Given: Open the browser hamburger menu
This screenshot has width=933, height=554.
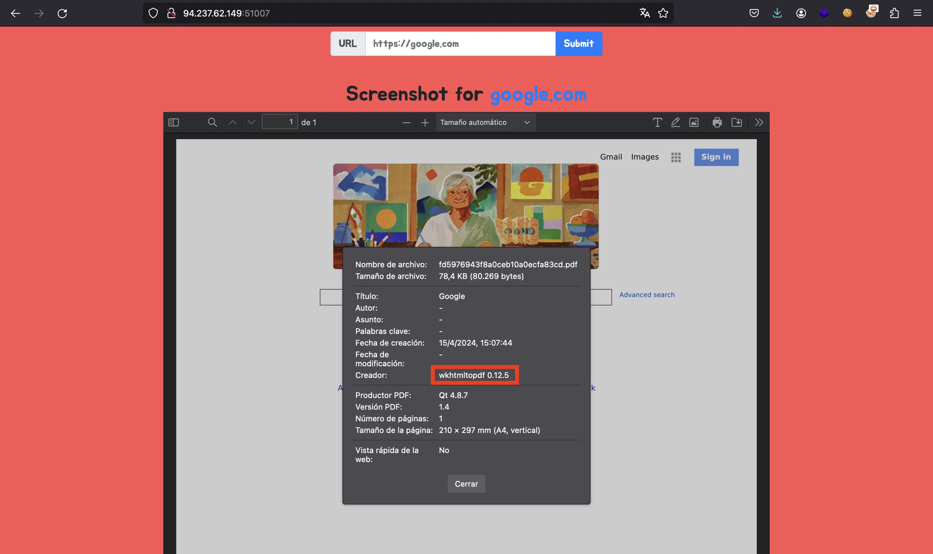Looking at the screenshot, I should (x=917, y=13).
